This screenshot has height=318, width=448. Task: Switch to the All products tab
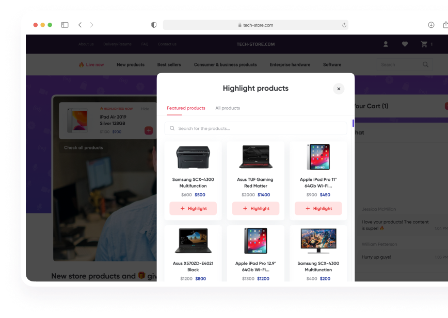tap(228, 108)
